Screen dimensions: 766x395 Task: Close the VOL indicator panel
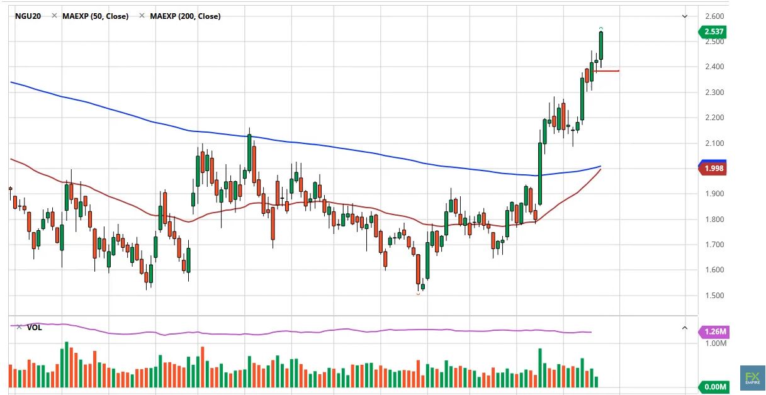[x=19, y=327]
